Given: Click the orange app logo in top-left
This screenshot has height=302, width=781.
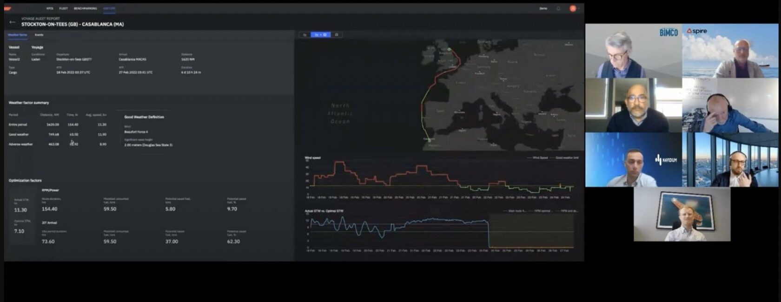Looking at the screenshot, I should [x=8, y=8].
